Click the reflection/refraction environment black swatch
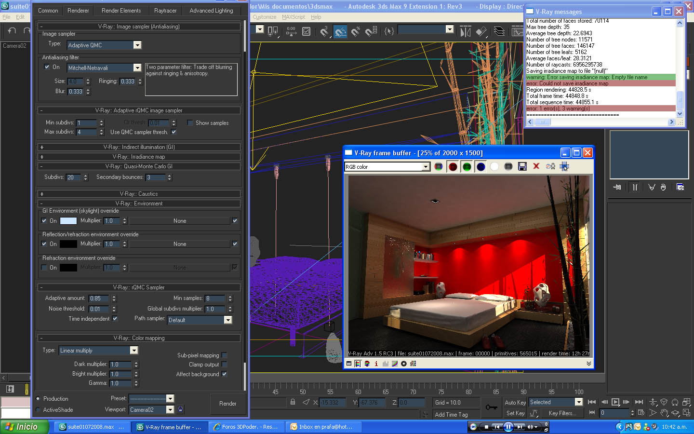This screenshot has height=434, width=694. 68,244
